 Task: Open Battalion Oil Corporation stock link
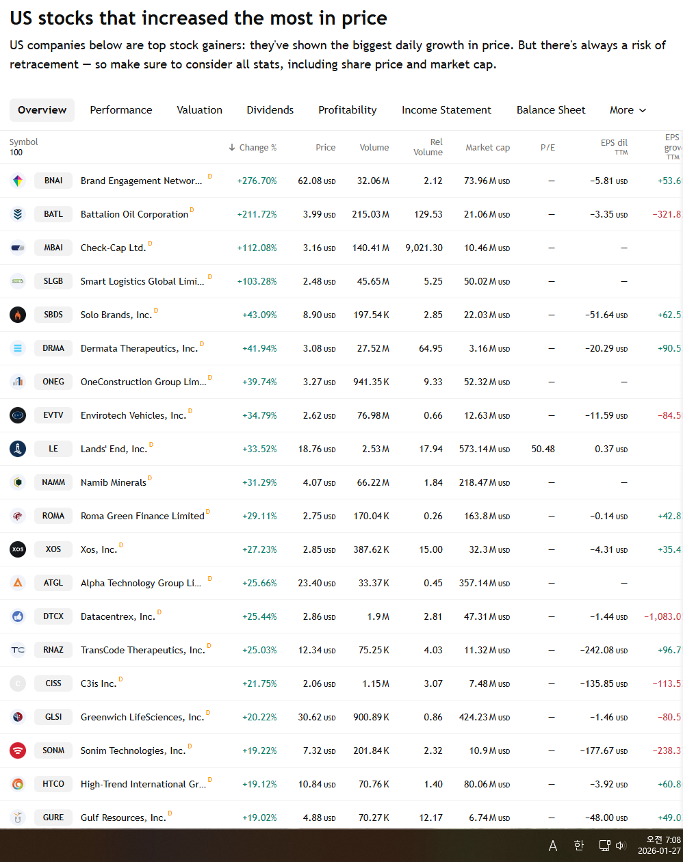pyautogui.click(x=134, y=214)
